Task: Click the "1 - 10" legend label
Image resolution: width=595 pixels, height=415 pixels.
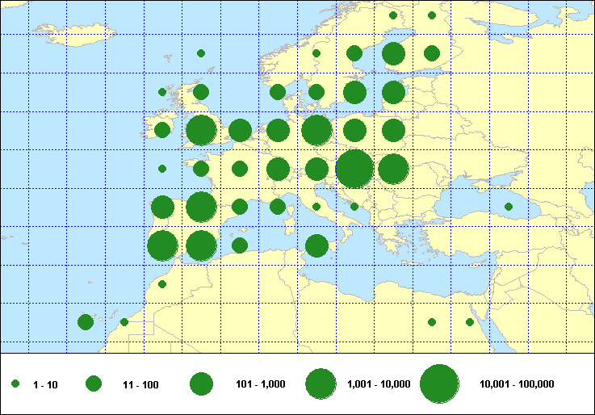Action: coord(44,385)
